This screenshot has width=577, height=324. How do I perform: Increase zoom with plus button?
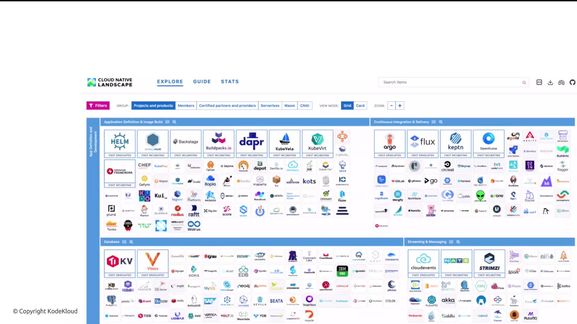point(400,106)
